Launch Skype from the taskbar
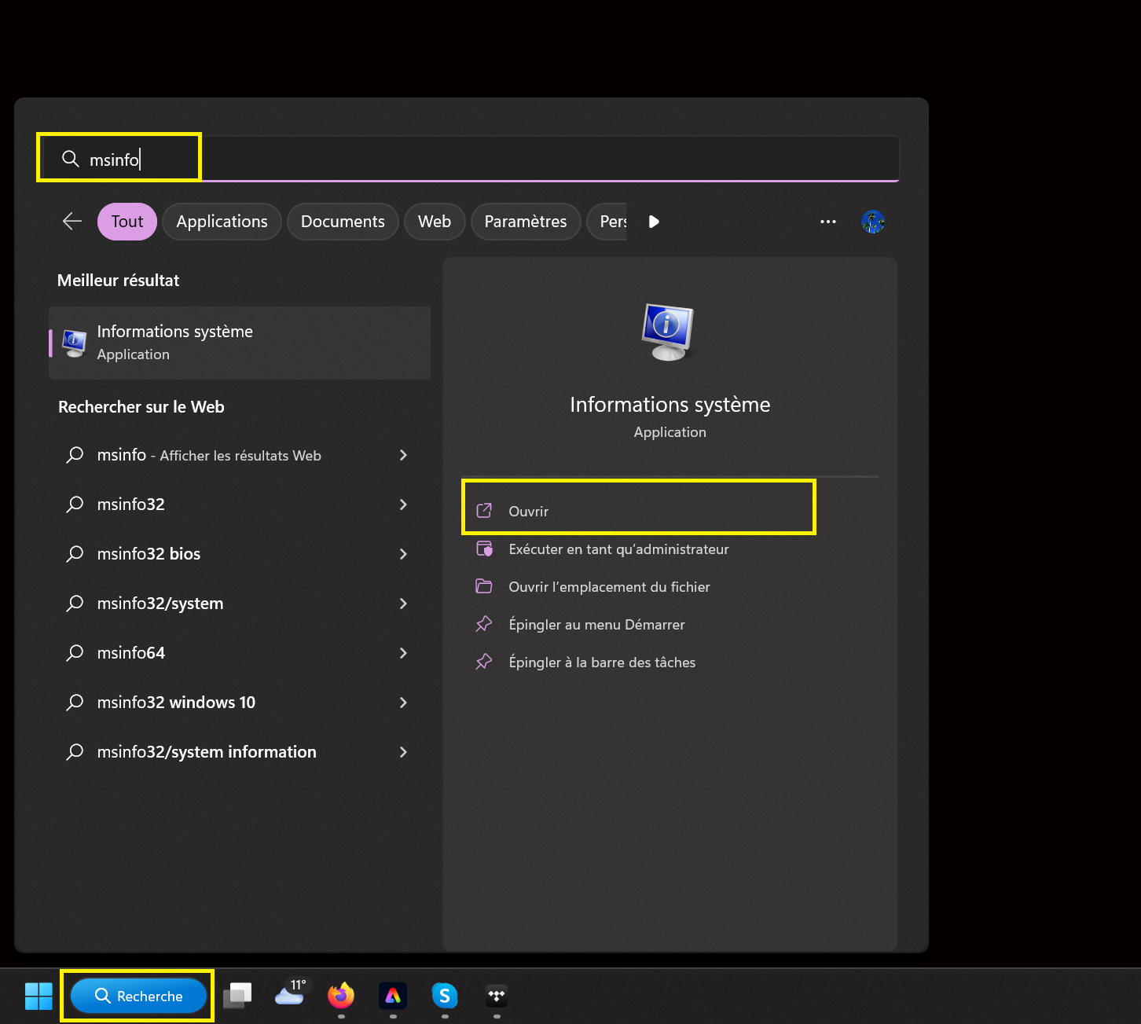Viewport: 1141px width, 1024px height. coord(445,996)
